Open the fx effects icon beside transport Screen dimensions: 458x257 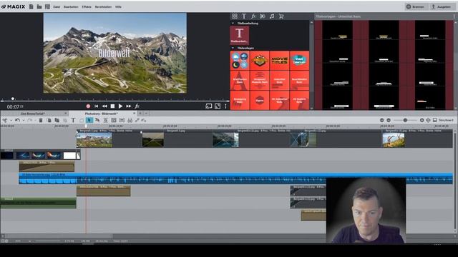click(137, 106)
